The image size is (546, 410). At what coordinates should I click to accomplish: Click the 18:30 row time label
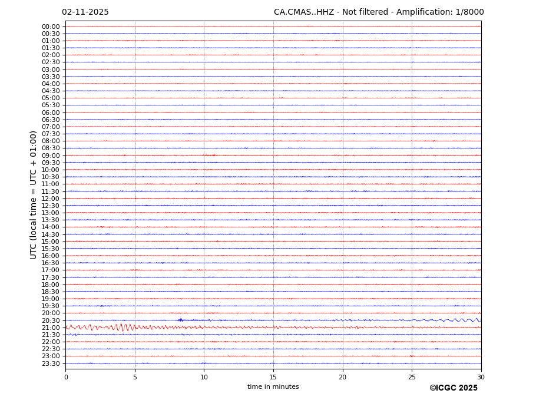coord(50,292)
